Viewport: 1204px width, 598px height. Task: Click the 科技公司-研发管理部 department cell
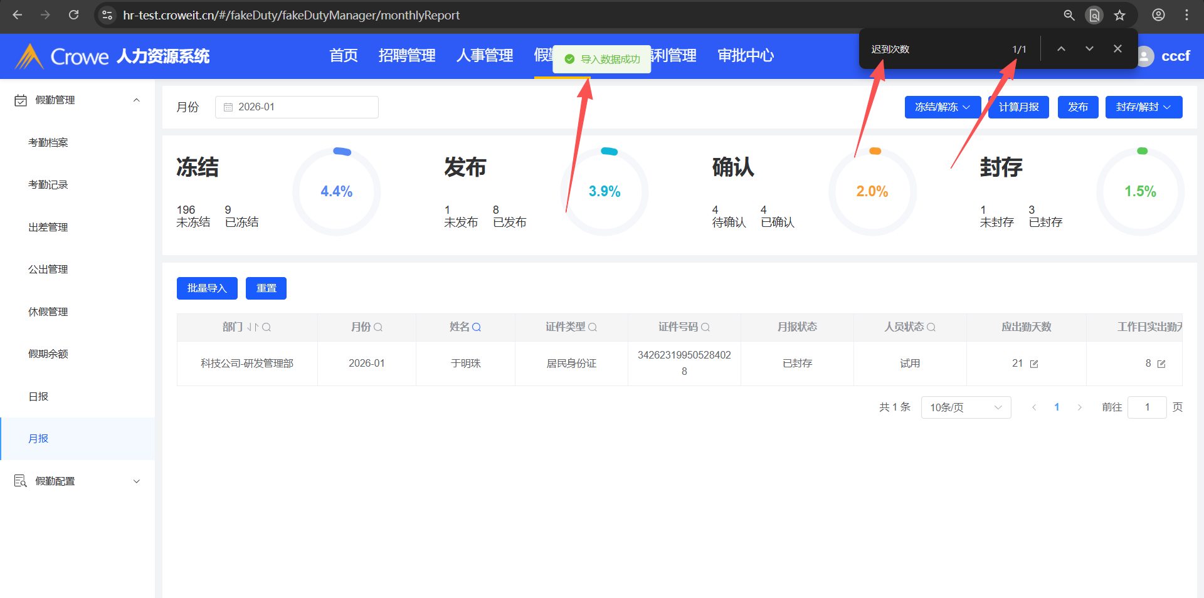247,364
